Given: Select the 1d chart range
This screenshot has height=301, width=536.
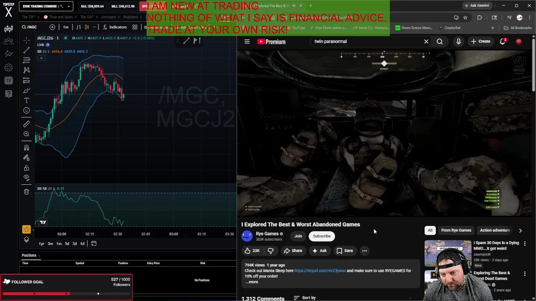Looking at the screenshot, I should point(82,244).
